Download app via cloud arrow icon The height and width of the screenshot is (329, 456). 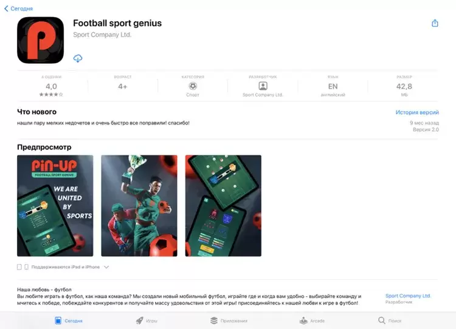tap(78, 58)
